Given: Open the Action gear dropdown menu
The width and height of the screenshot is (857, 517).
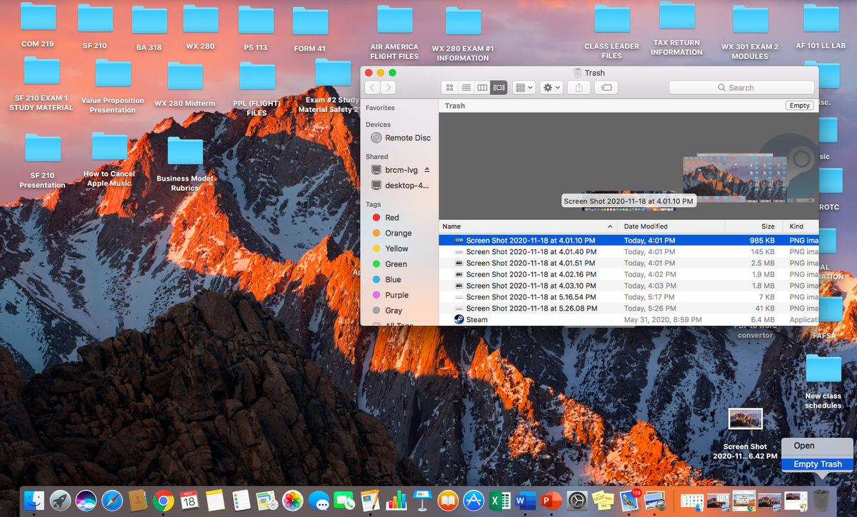Looking at the screenshot, I should tap(550, 87).
